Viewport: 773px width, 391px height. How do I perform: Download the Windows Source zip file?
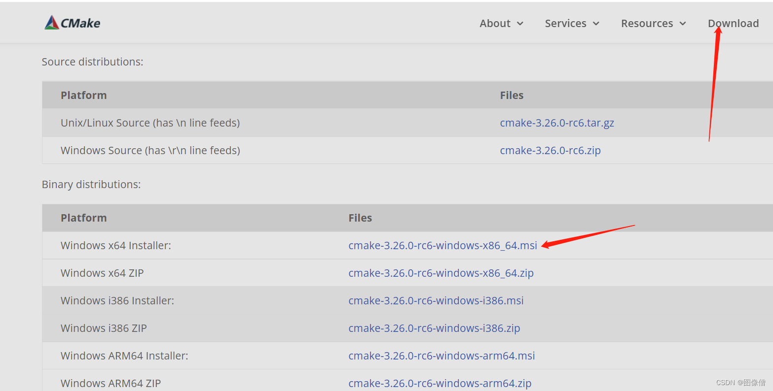[x=551, y=150]
